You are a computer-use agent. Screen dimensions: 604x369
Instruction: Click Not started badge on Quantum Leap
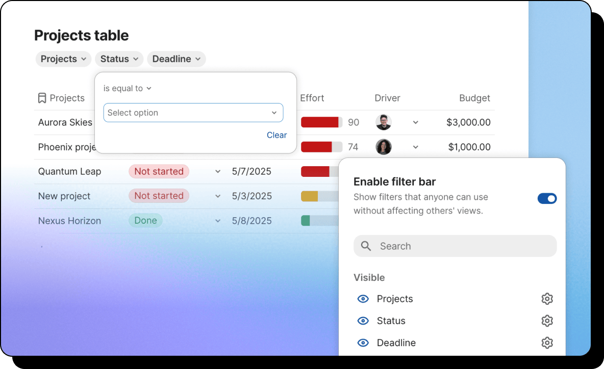click(159, 171)
